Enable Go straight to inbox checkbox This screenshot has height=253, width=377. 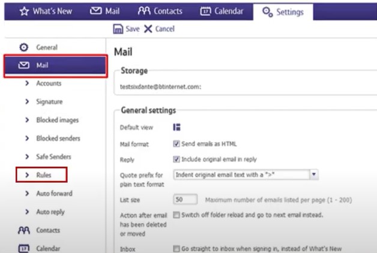click(x=176, y=248)
